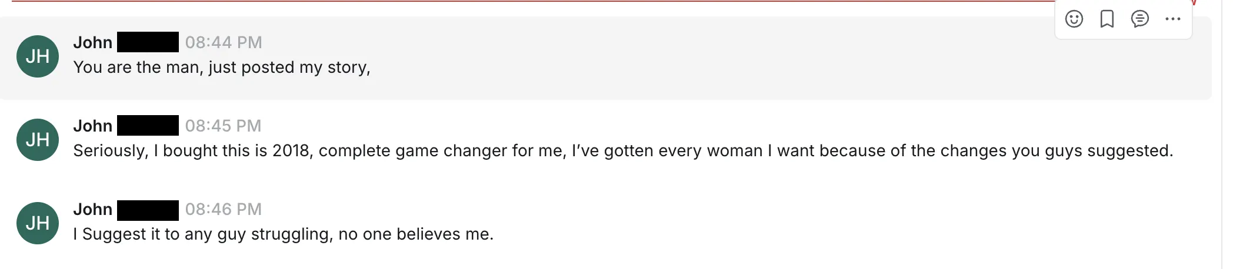
Task: Reply in thread via speech bubble icon
Action: [x=1139, y=19]
